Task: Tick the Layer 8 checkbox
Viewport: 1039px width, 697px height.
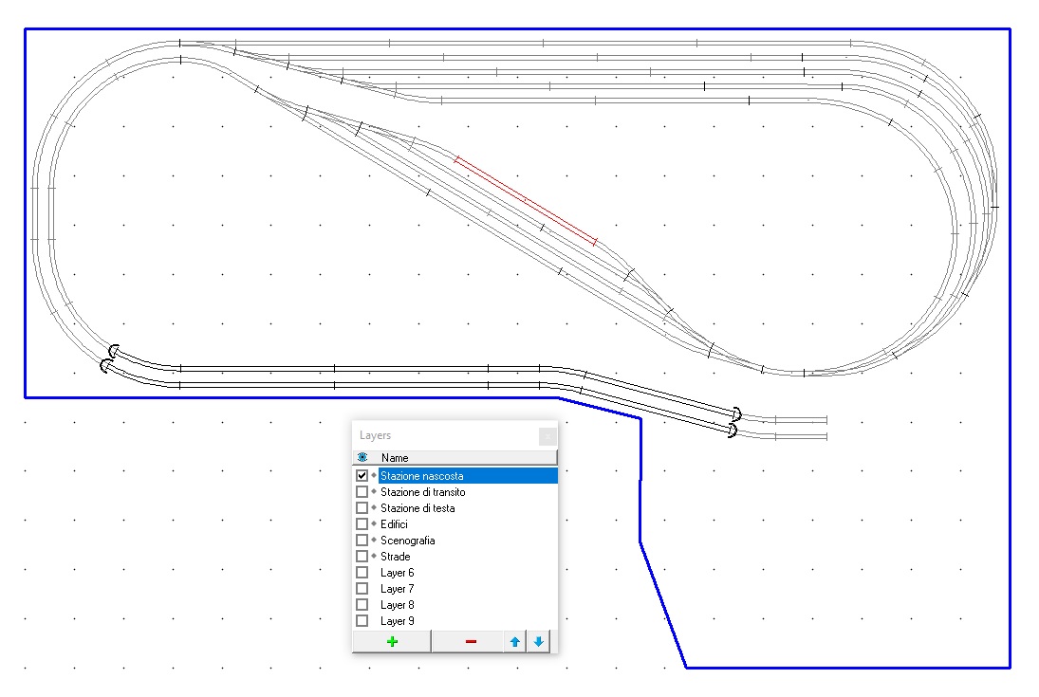Action: (x=362, y=605)
